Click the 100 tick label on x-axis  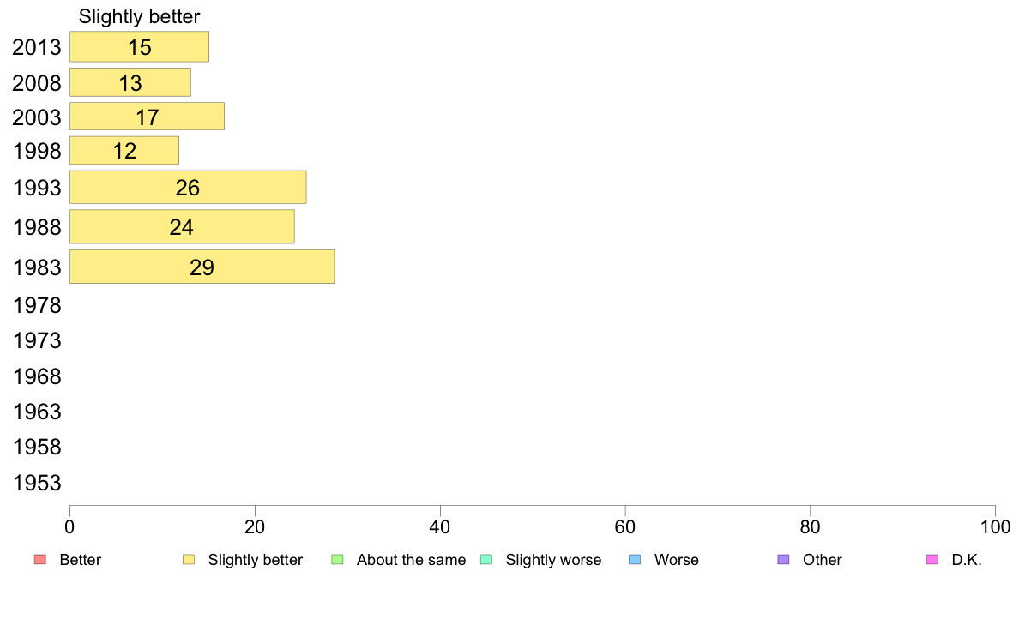click(995, 526)
